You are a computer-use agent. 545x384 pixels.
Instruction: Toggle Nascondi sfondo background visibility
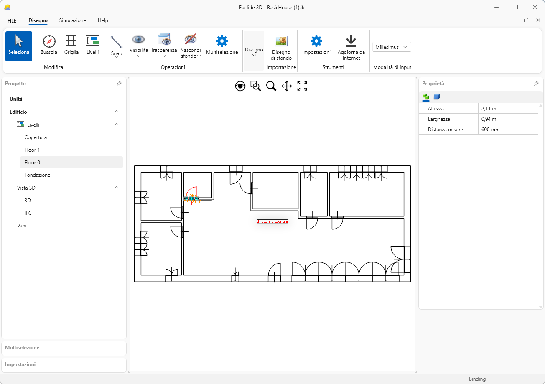click(191, 45)
